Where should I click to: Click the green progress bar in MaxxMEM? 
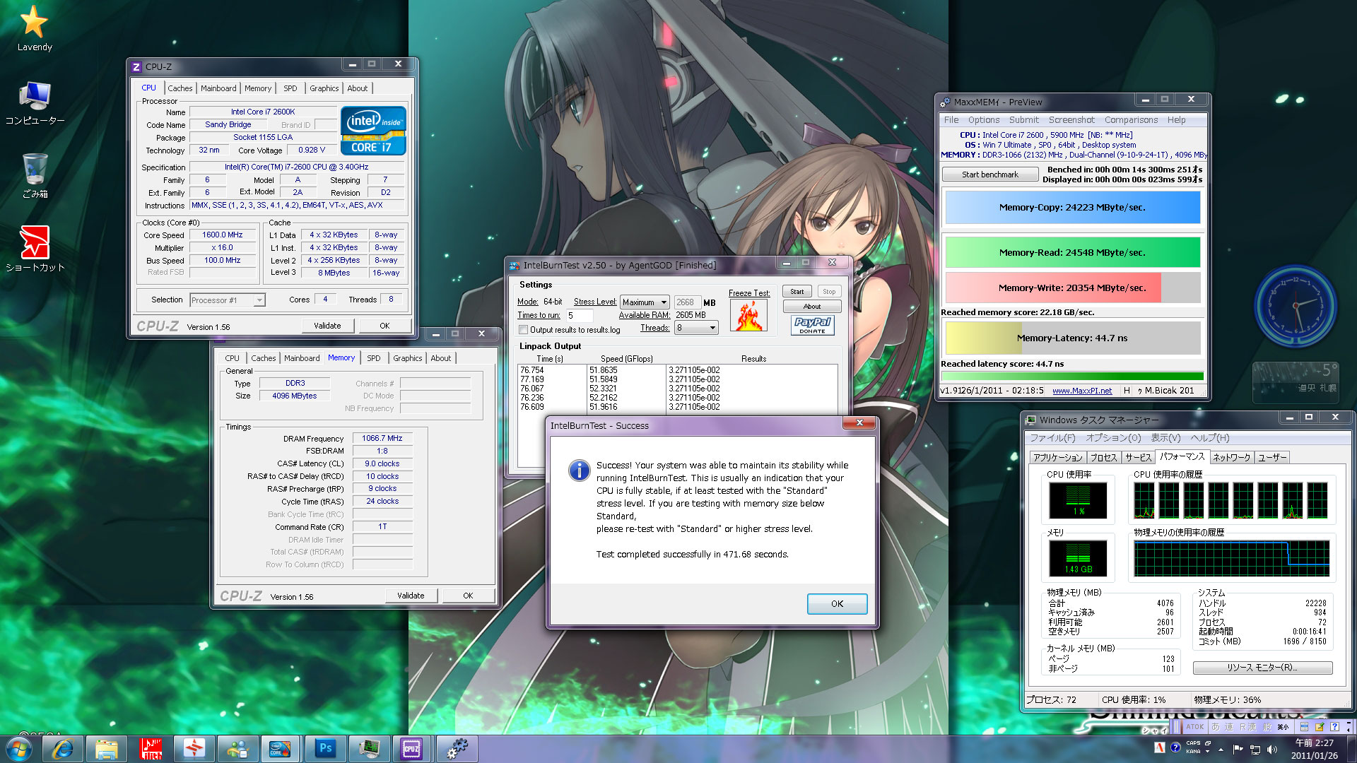1072,376
